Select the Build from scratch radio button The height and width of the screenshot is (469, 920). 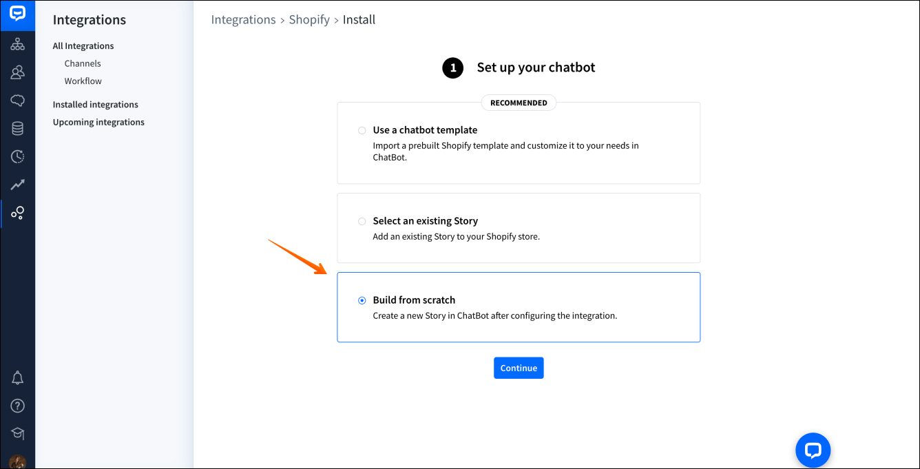coord(362,300)
